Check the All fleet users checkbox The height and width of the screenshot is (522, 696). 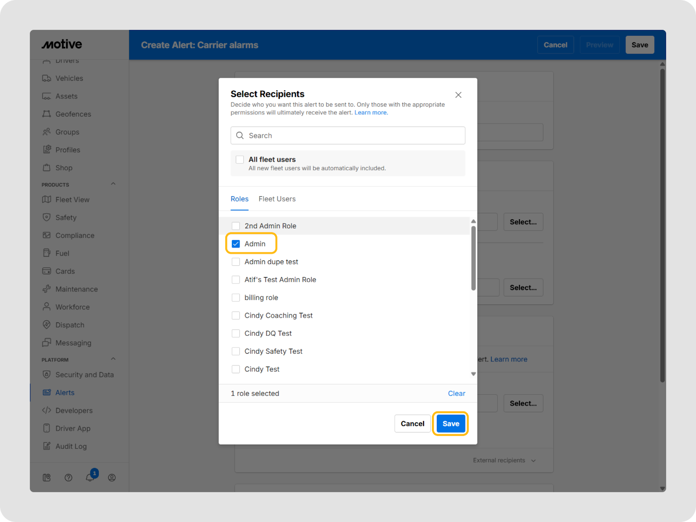coord(240,160)
